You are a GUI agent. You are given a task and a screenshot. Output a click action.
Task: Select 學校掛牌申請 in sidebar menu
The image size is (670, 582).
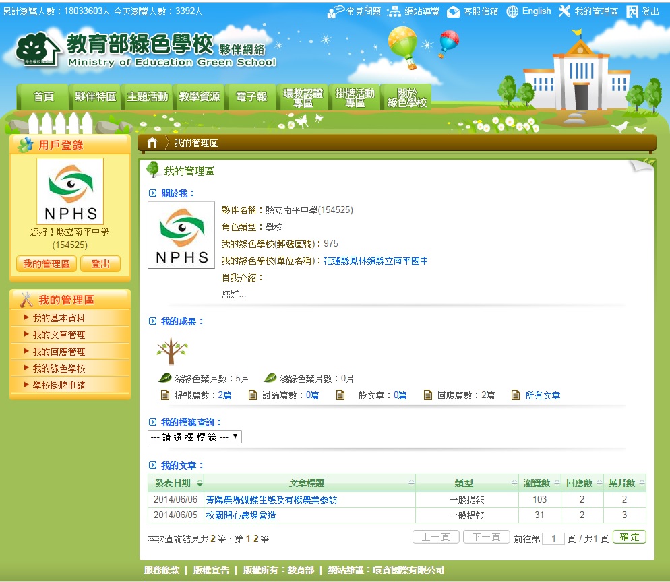click(59, 385)
